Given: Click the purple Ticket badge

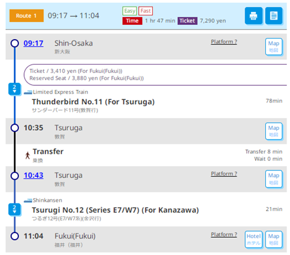Looking at the screenshot, I should [x=187, y=21].
